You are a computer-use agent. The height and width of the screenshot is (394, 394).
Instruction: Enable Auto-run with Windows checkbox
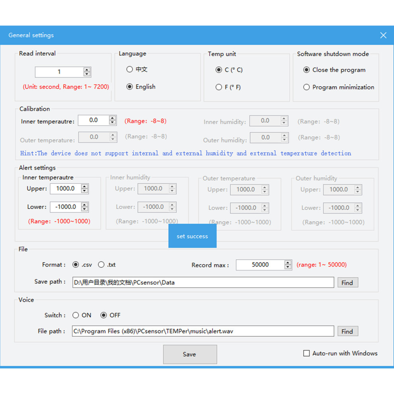[306, 353]
